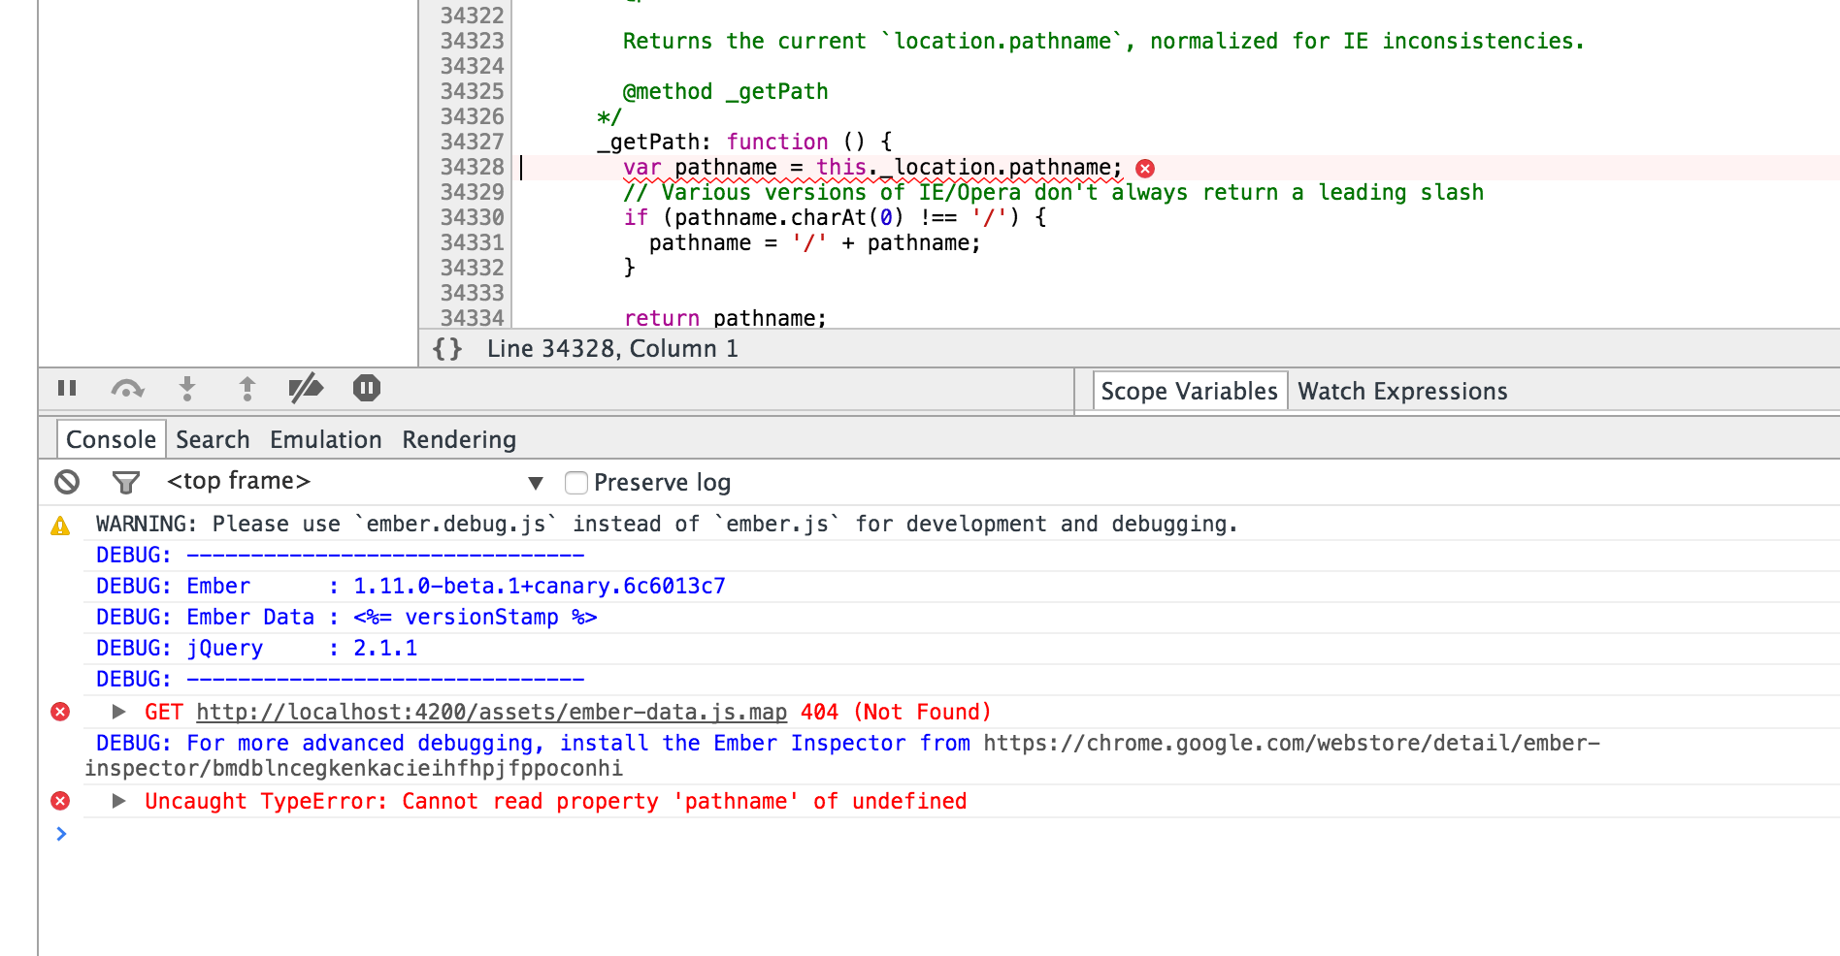The width and height of the screenshot is (1840, 956).
Task: Open the top frame context dropdown
Action: click(354, 482)
